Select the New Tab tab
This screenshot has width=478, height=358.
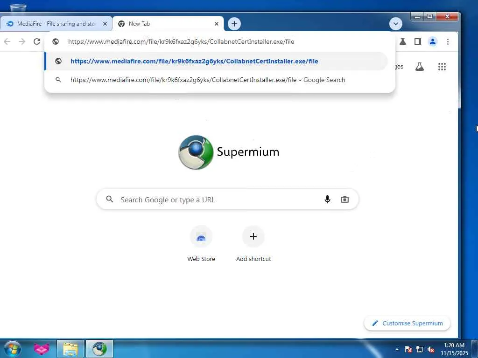tap(168, 24)
